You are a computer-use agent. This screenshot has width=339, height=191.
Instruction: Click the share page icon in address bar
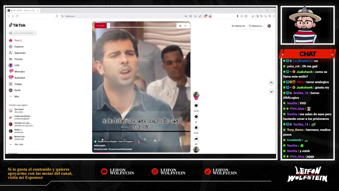coord(200,16)
